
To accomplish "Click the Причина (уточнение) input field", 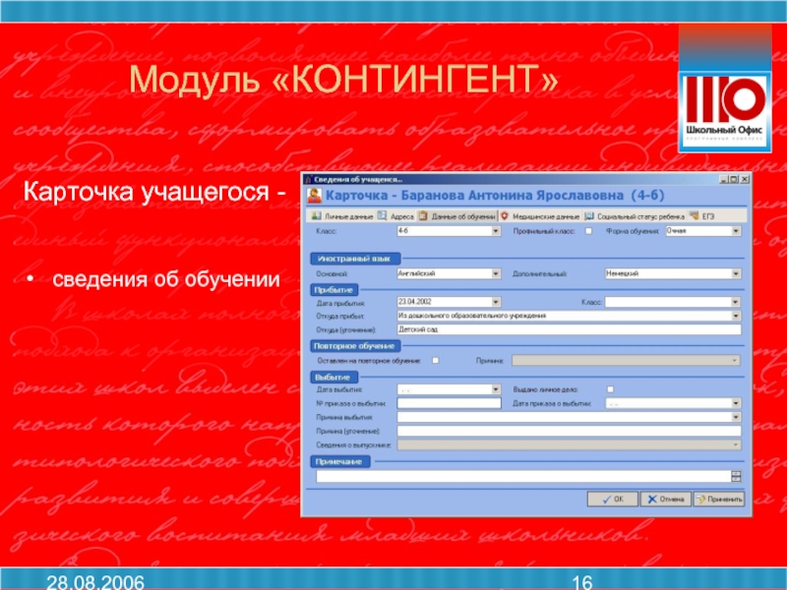I will click(570, 431).
